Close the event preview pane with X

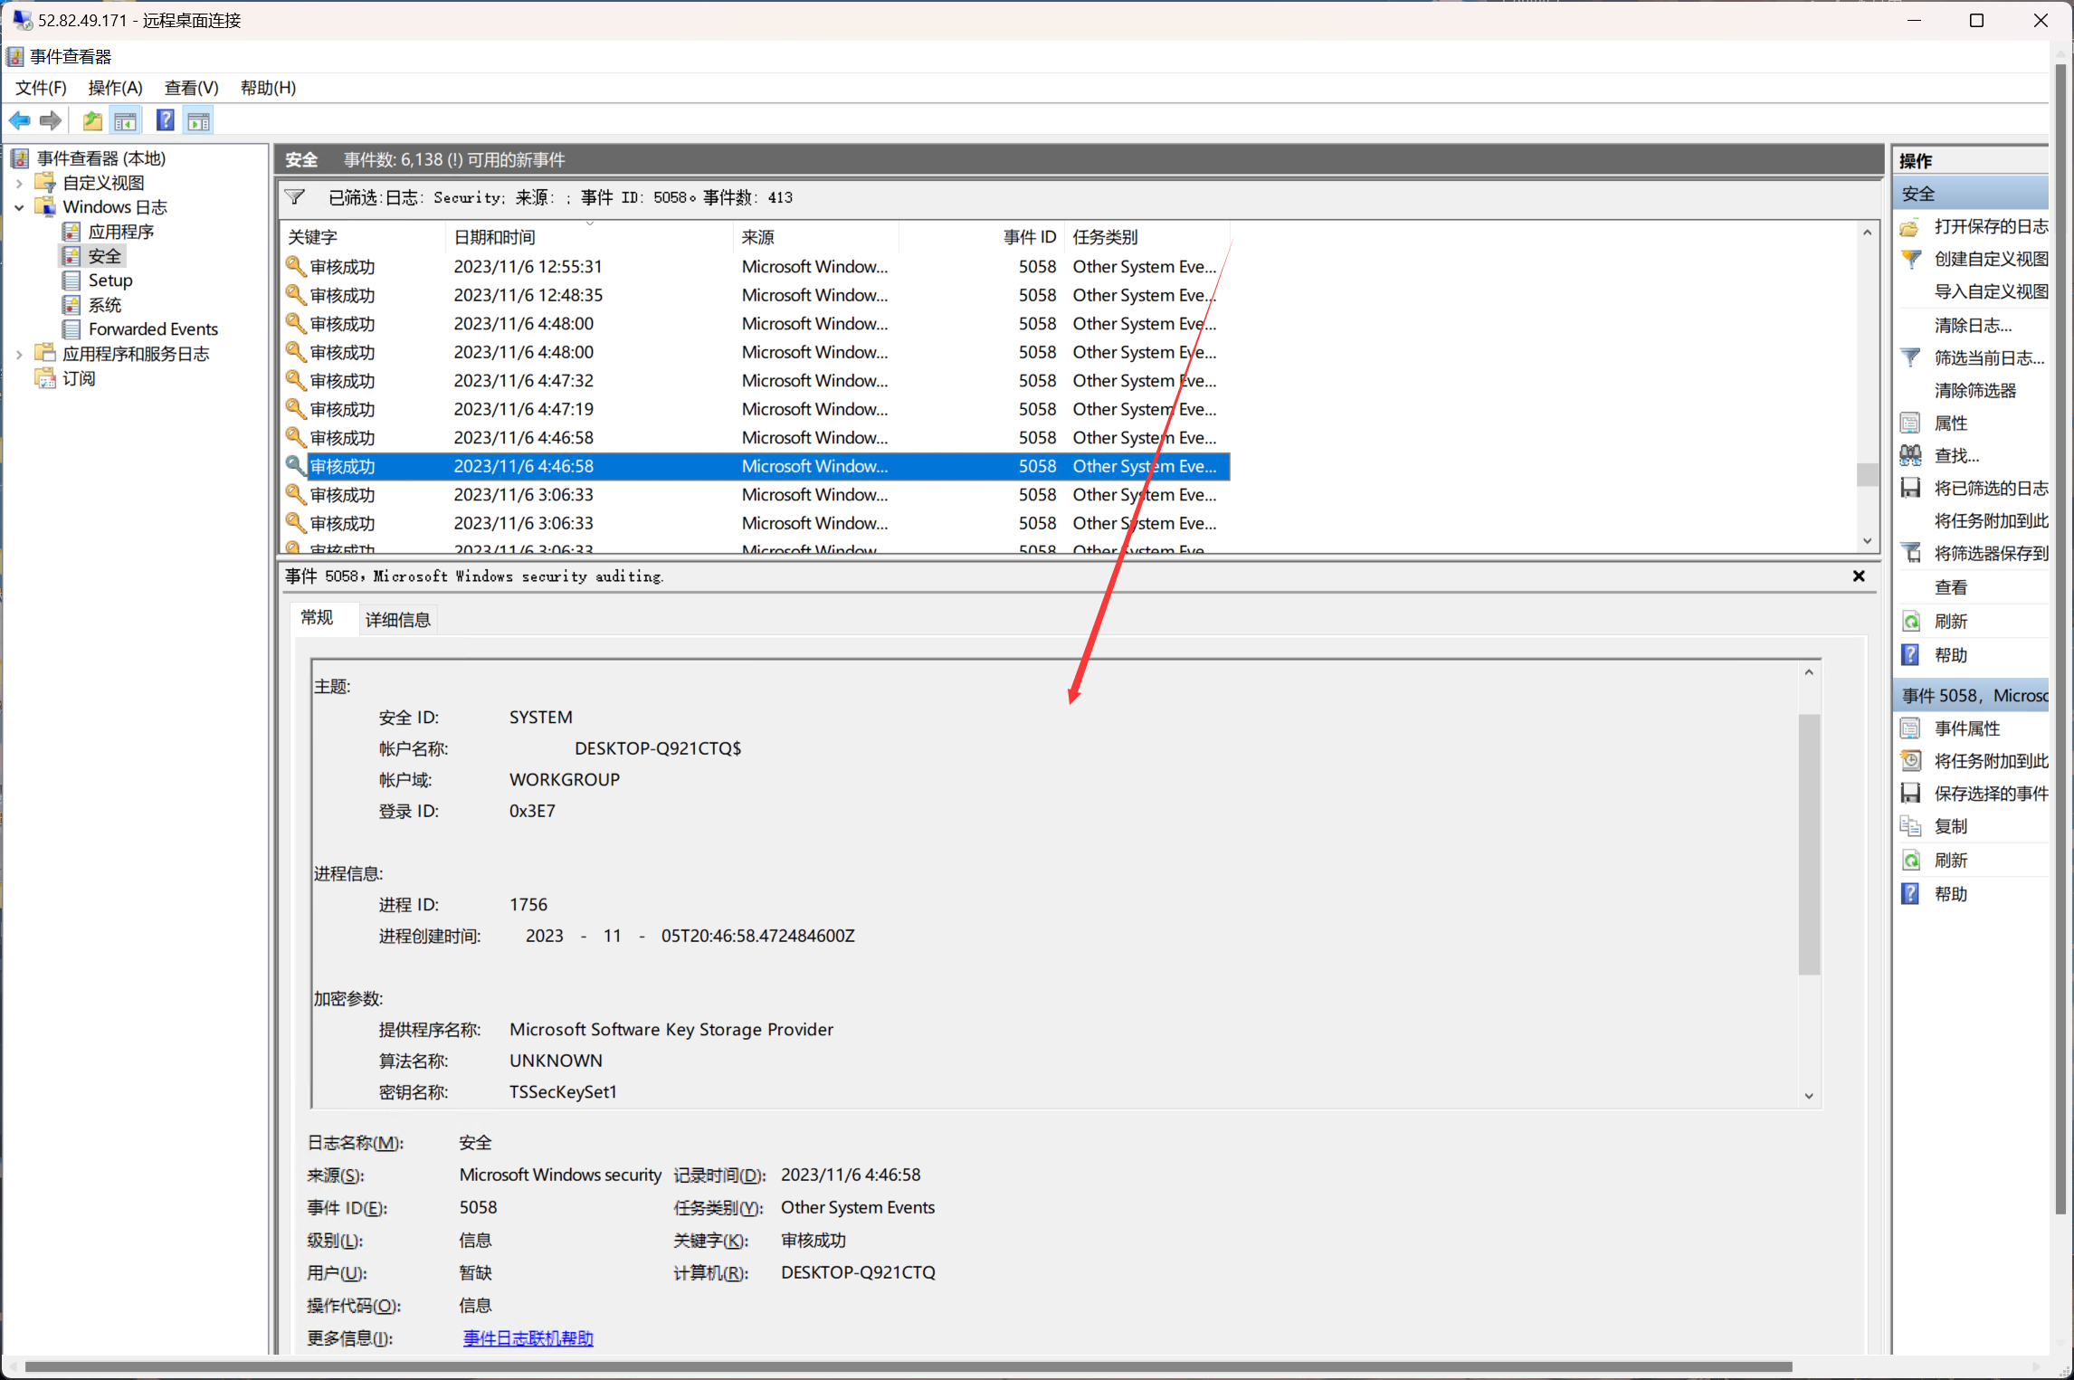(x=1859, y=576)
